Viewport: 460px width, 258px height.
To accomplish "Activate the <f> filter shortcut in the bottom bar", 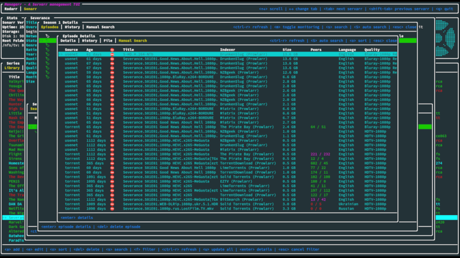I will click(x=144, y=249).
